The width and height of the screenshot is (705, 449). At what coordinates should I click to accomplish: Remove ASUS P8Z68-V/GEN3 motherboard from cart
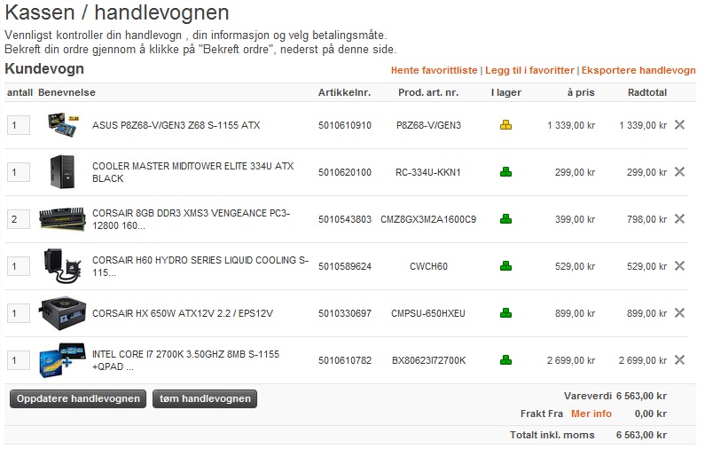[x=679, y=125]
